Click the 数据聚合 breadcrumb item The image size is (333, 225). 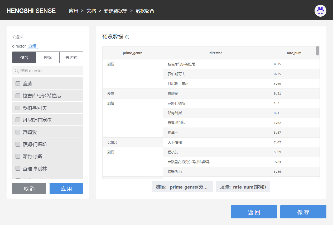(145, 11)
